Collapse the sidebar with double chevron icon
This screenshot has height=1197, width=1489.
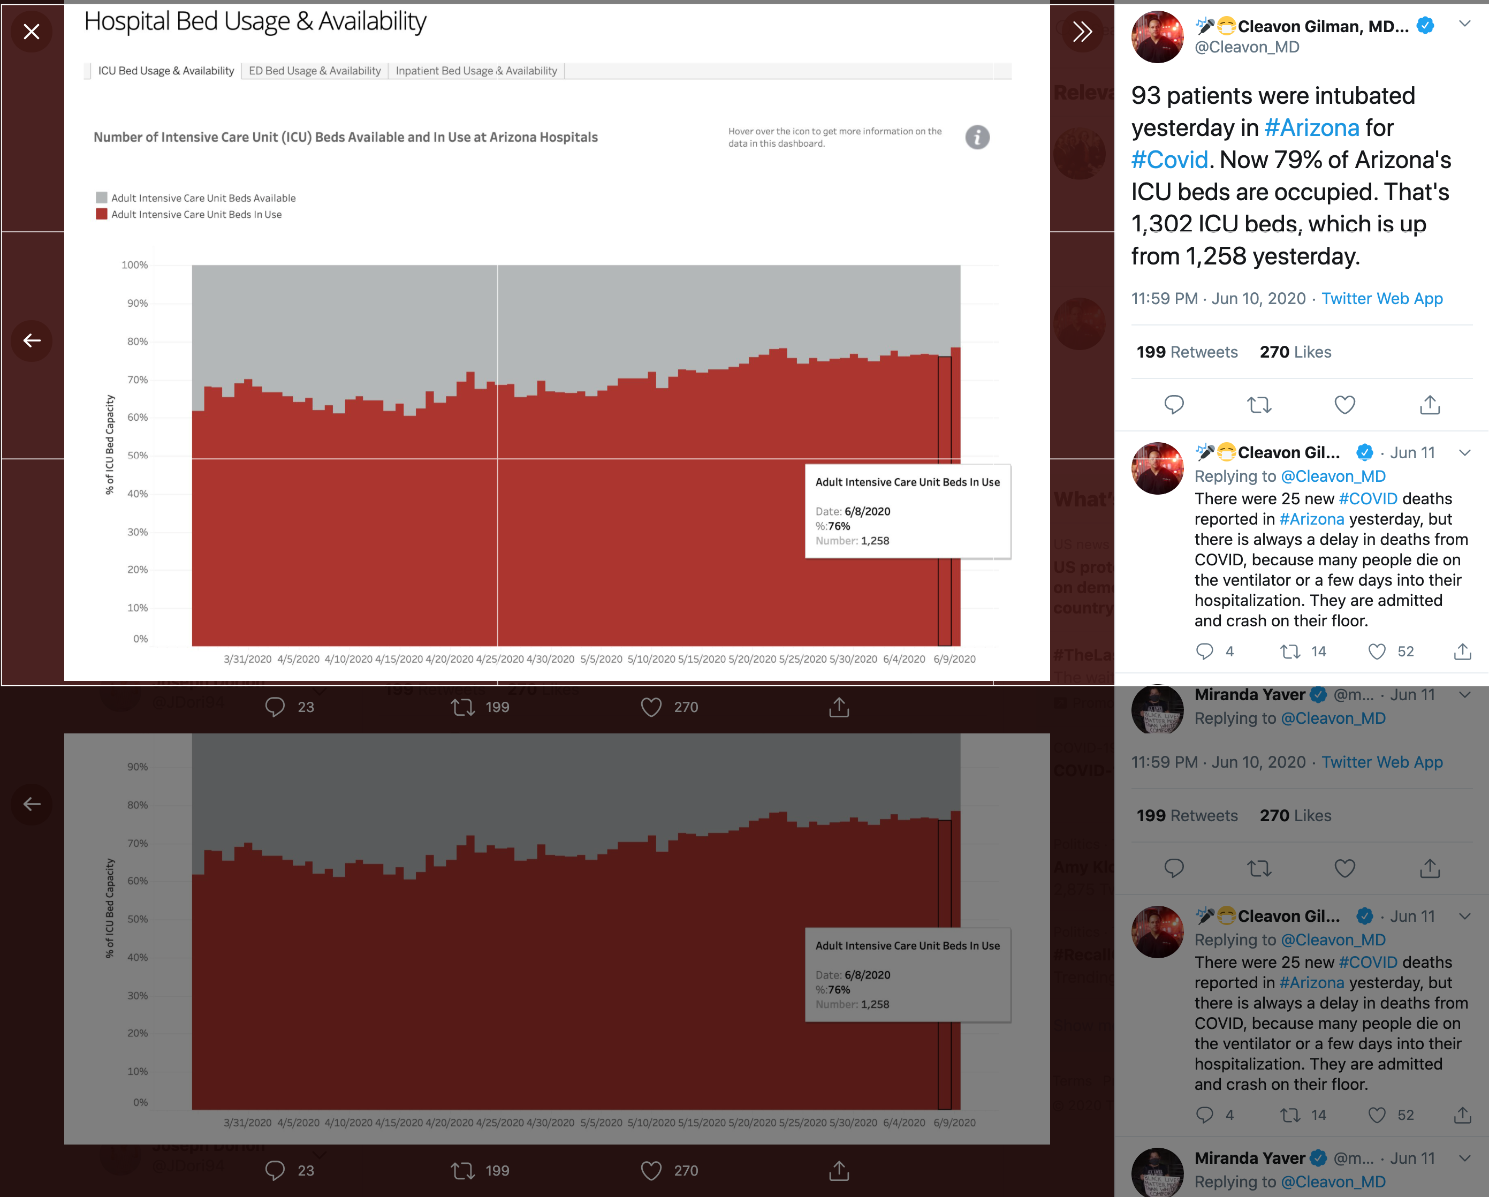point(1082,32)
